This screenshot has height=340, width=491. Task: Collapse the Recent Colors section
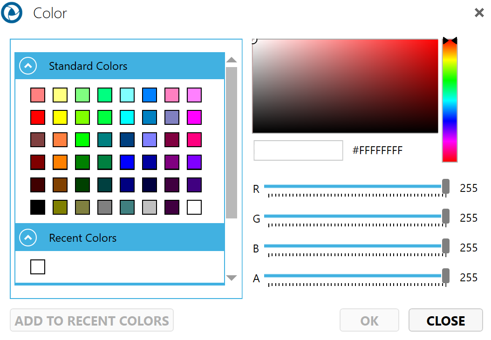[x=28, y=238]
